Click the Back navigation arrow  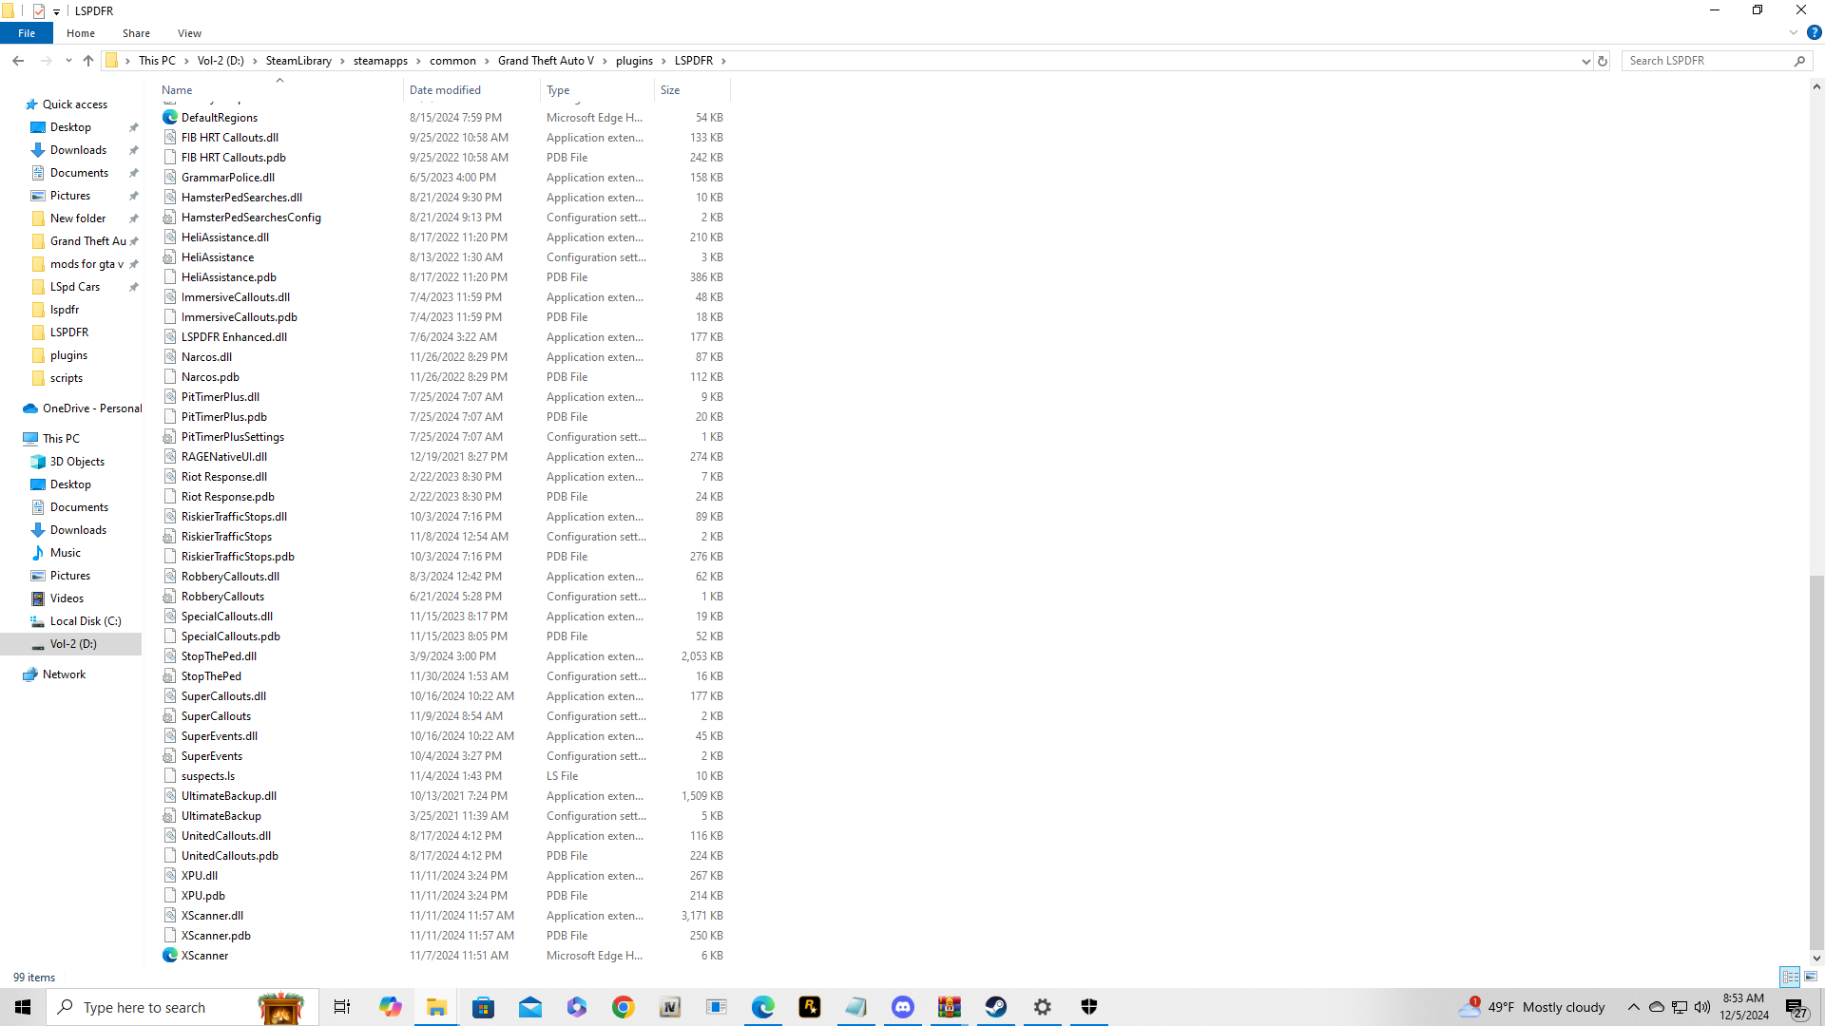coord(18,61)
